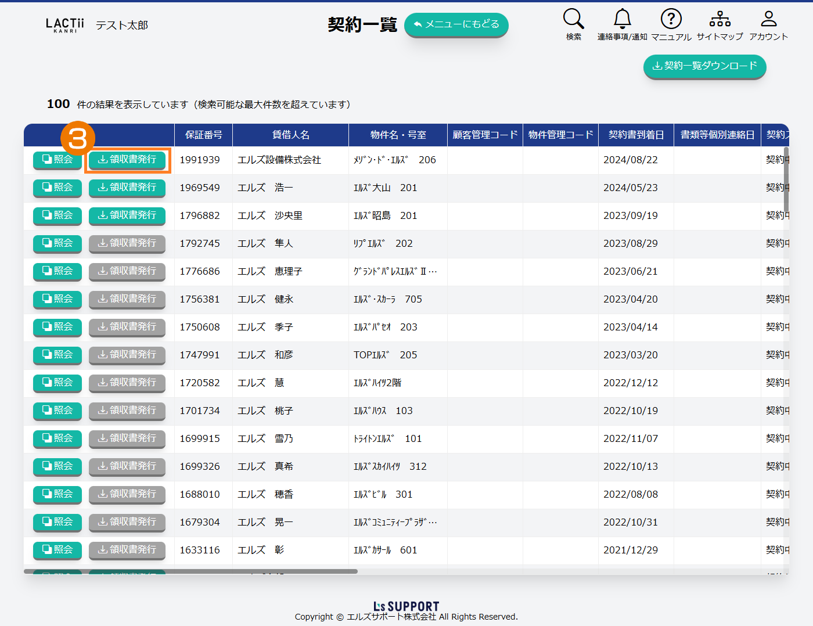Open the sitemap icon

click(x=720, y=19)
